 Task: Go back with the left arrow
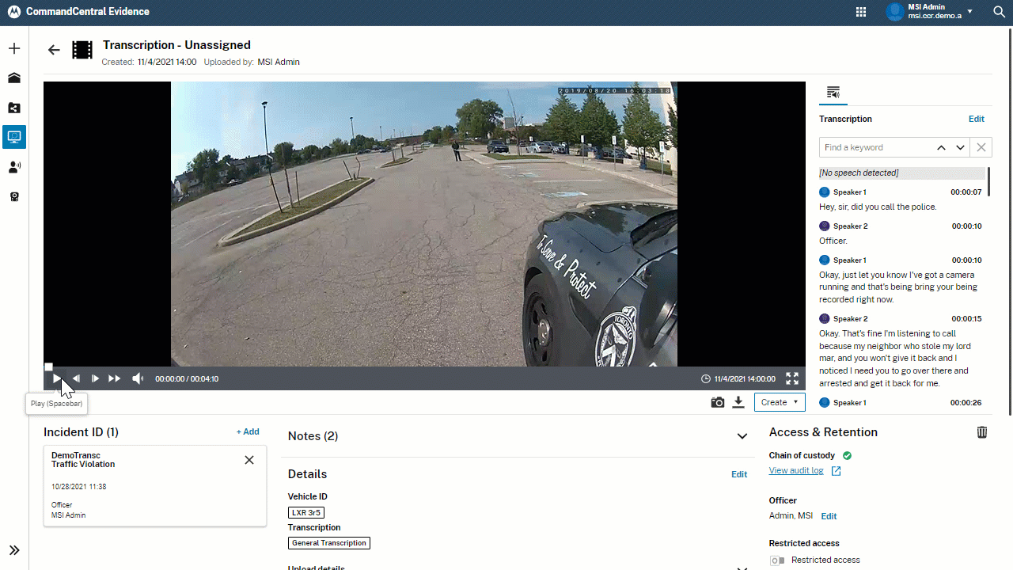coord(54,50)
